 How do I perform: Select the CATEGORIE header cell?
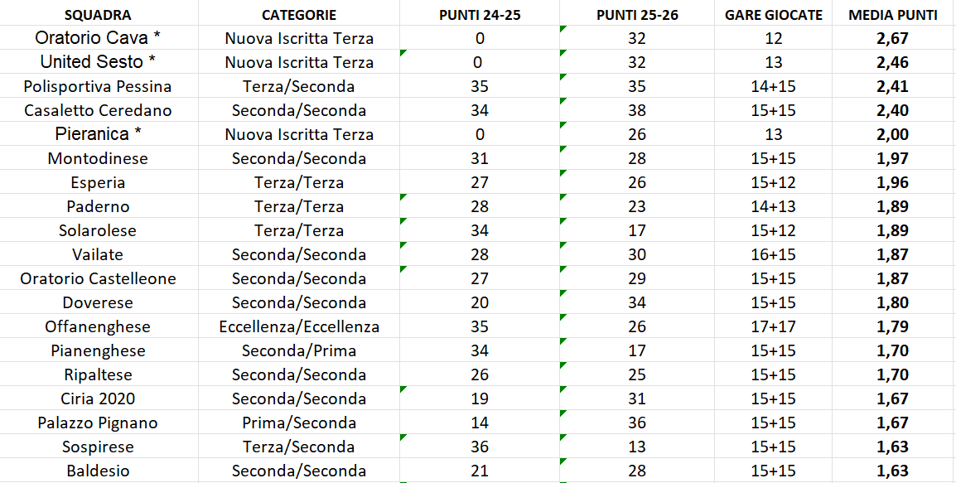click(298, 15)
